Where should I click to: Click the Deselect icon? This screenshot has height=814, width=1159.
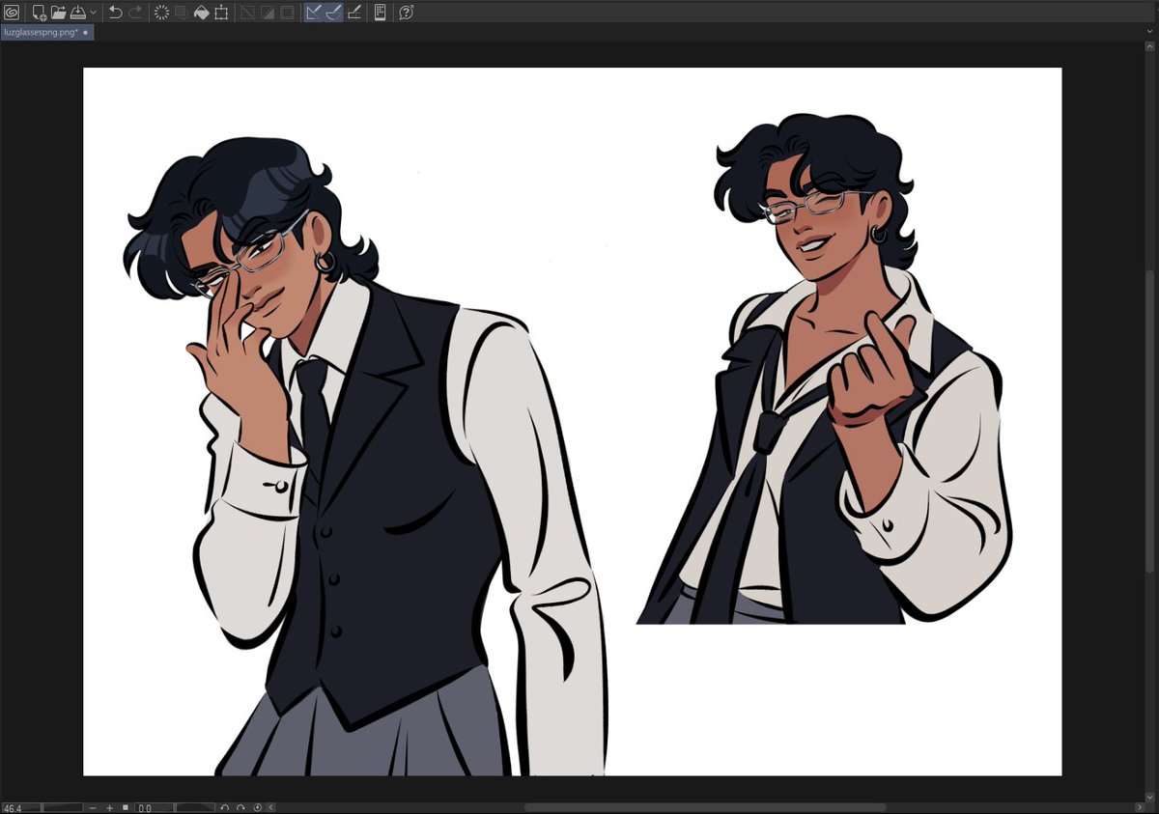pyautogui.click(x=247, y=13)
